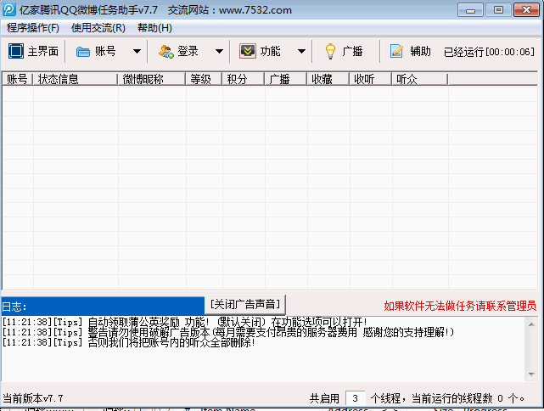Click log line 否则我们将把账号内的听众全部删除
Image resolution: width=544 pixels, height=411 pixels.
pyautogui.click(x=129, y=342)
